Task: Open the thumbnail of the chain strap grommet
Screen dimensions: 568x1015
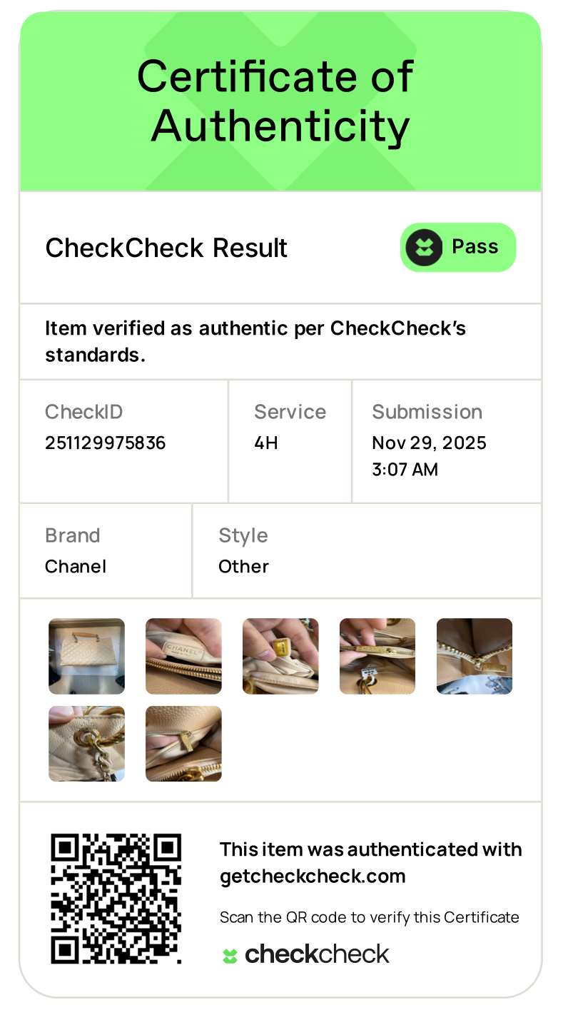Action: click(x=86, y=744)
